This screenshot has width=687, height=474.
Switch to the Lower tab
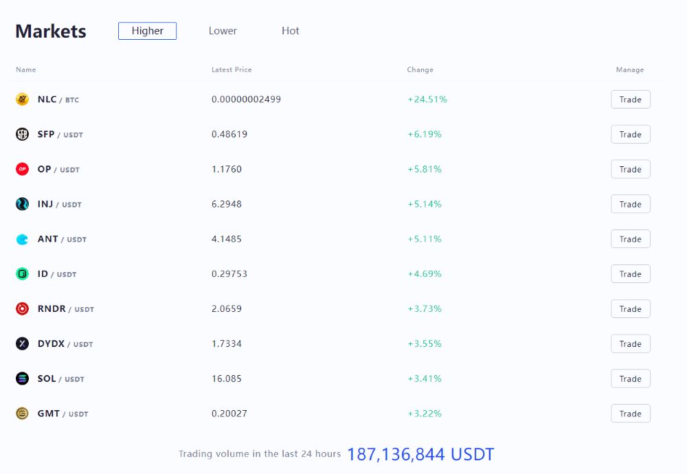[x=223, y=31]
